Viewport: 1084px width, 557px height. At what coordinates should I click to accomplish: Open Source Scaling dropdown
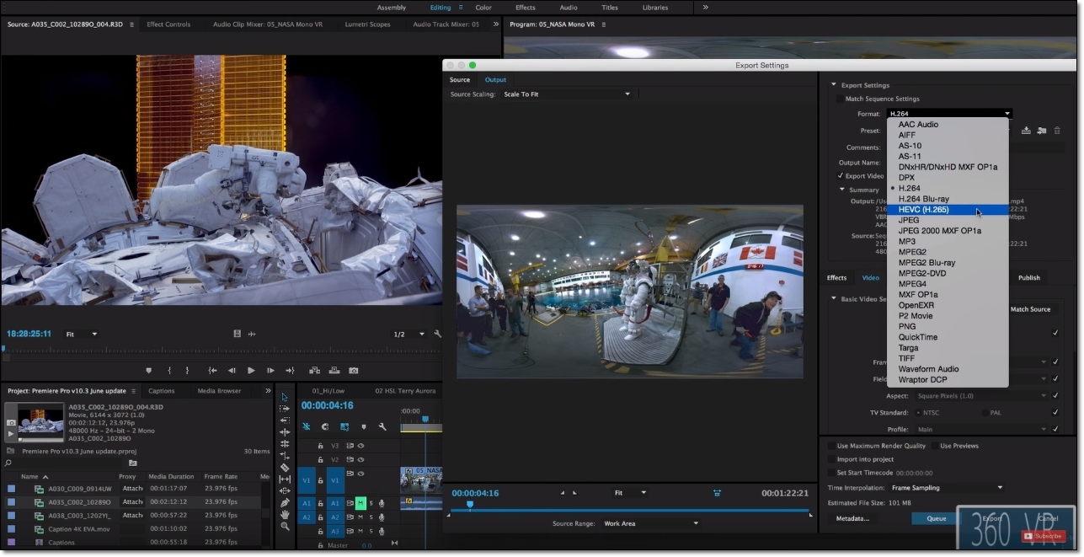[566, 94]
